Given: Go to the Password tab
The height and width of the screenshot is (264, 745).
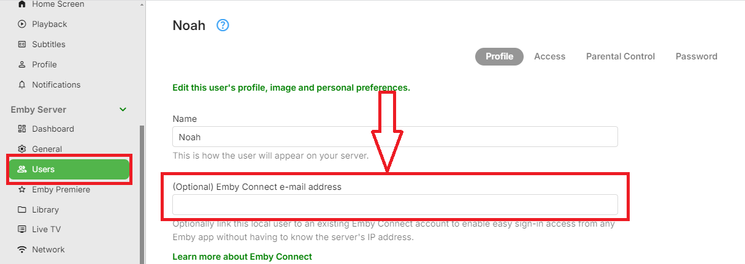Looking at the screenshot, I should pyautogui.click(x=696, y=56).
